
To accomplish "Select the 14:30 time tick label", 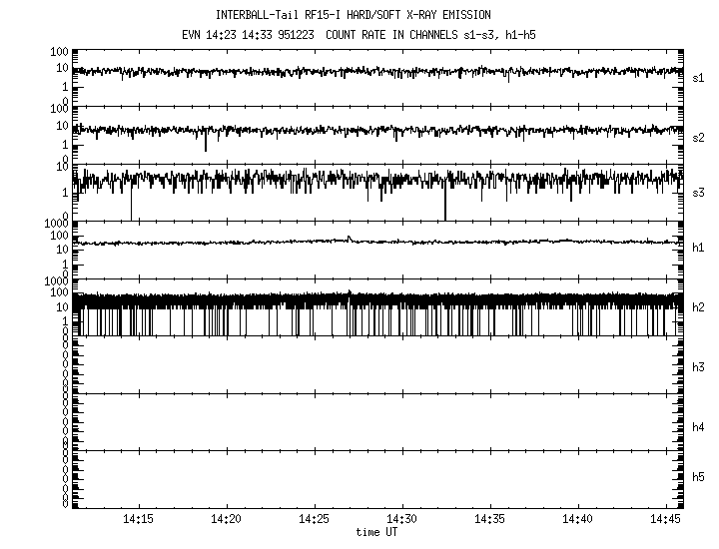I will click(402, 520).
